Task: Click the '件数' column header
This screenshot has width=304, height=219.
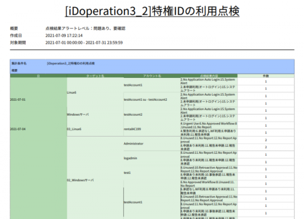Action: [265, 76]
